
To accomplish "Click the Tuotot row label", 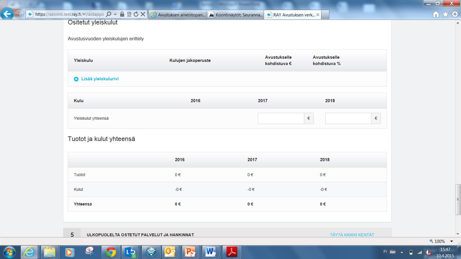I will [x=80, y=175].
